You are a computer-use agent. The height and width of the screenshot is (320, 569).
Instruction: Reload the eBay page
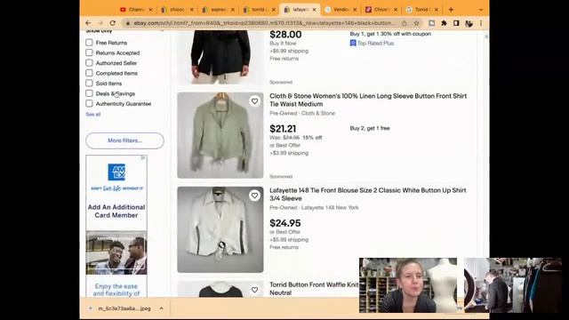pyautogui.click(x=113, y=23)
